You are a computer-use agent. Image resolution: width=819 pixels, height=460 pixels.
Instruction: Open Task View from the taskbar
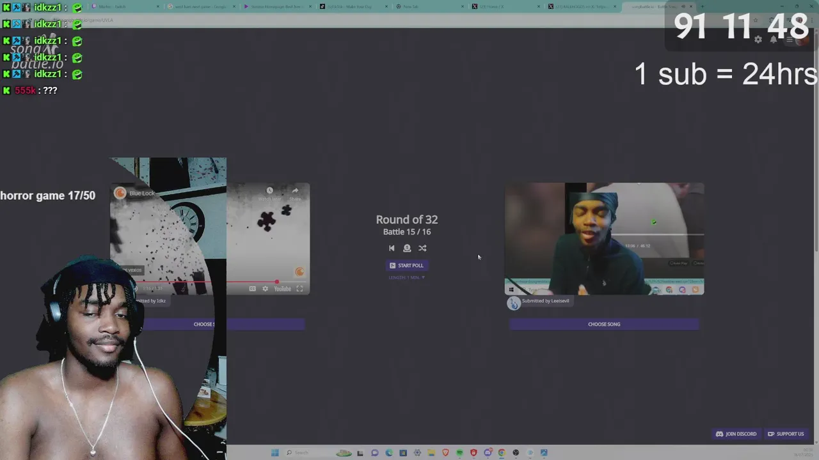360,453
